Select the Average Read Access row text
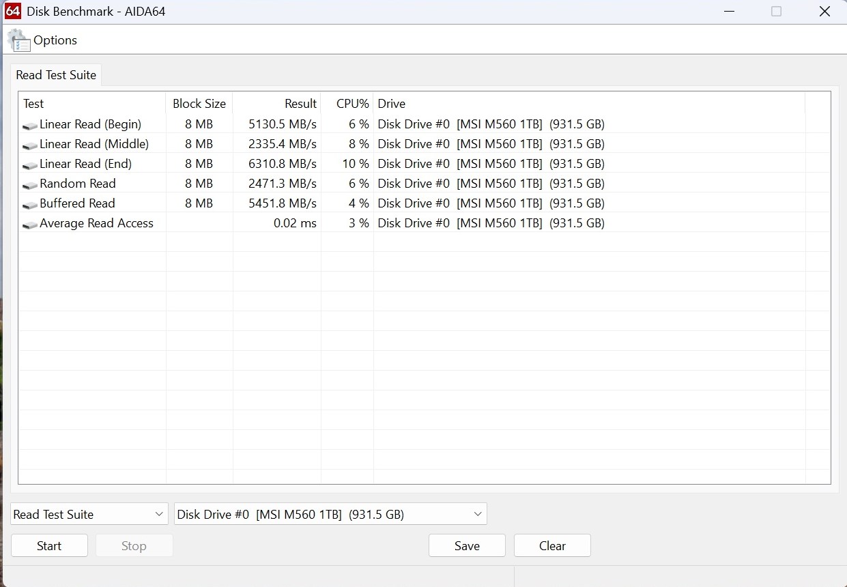Viewport: 847px width, 587px height. point(96,223)
